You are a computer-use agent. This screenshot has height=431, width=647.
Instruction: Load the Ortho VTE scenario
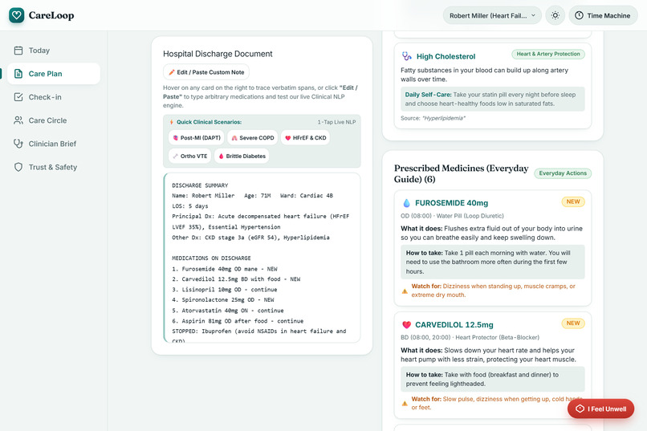coord(189,156)
